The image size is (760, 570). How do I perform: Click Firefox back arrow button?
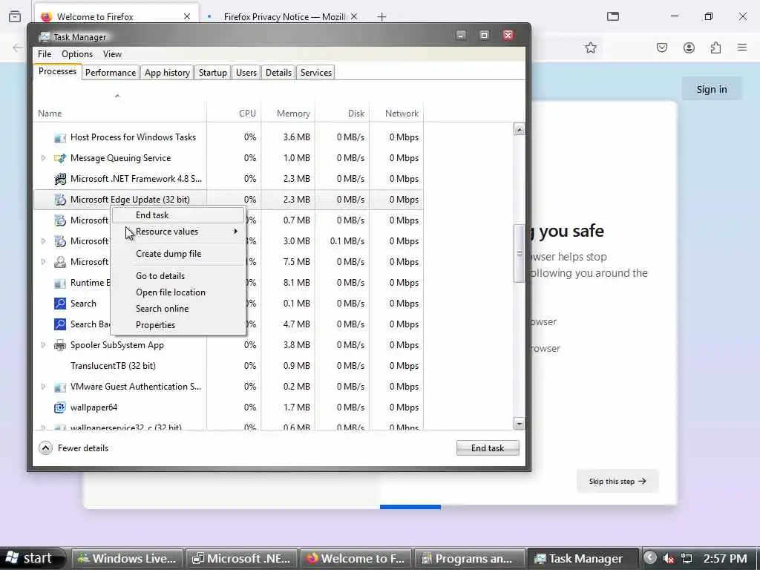pos(18,47)
